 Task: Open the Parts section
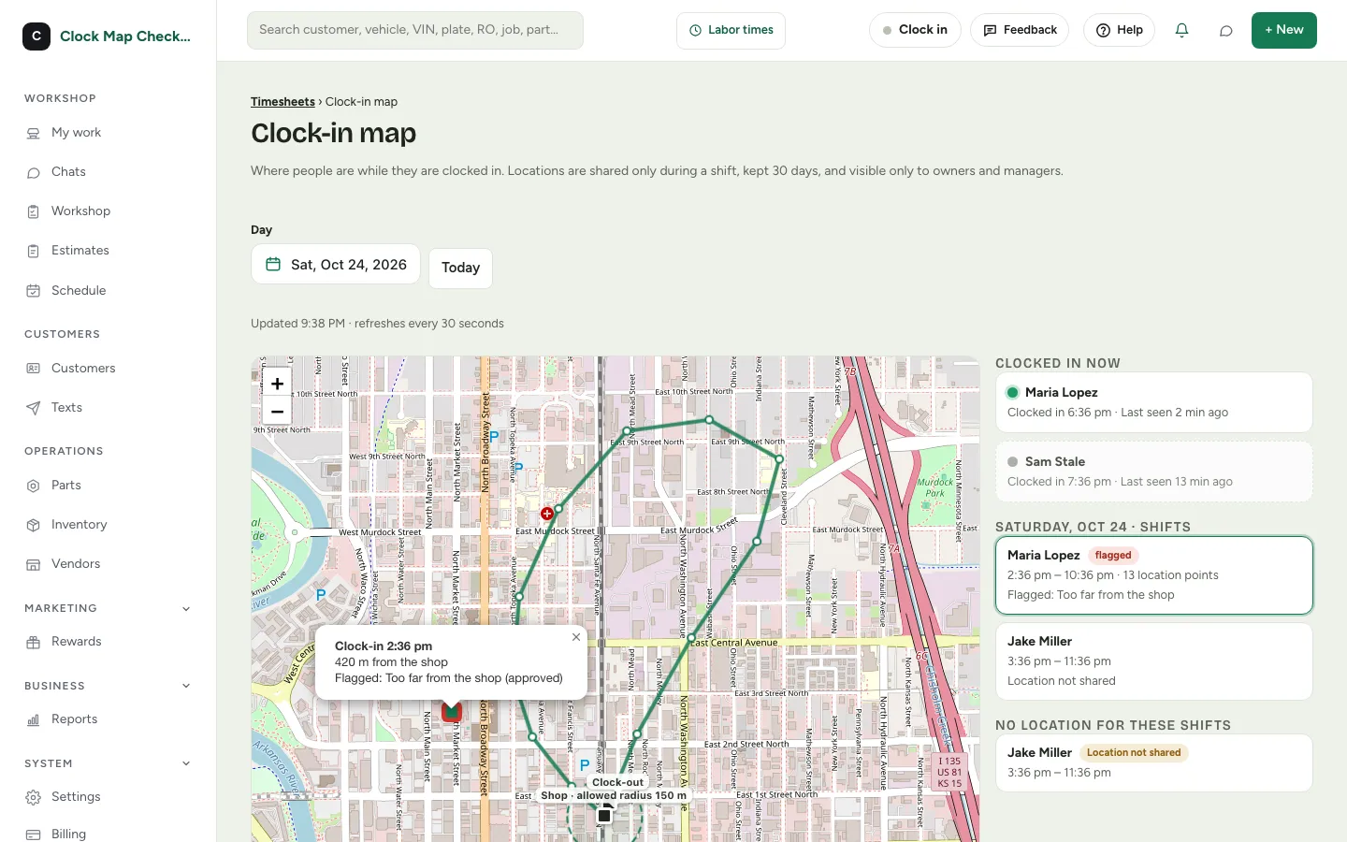coord(109,486)
